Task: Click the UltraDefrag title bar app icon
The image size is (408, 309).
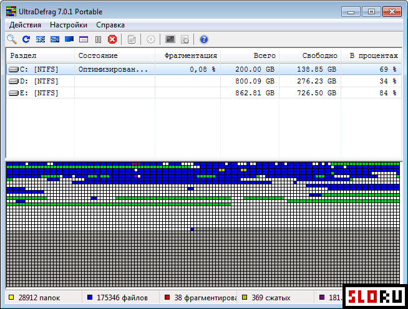Action: tap(11, 12)
